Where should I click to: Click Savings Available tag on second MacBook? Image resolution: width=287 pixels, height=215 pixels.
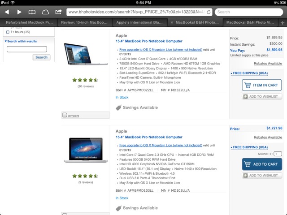click(x=137, y=208)
